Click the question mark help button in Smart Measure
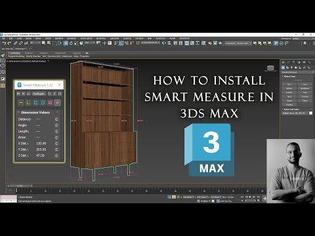The height and width of the screenshot is (236, 315). tap(54, 94)
